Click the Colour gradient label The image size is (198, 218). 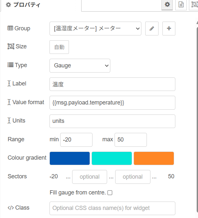pyautogui.click(x=27, y=158)
